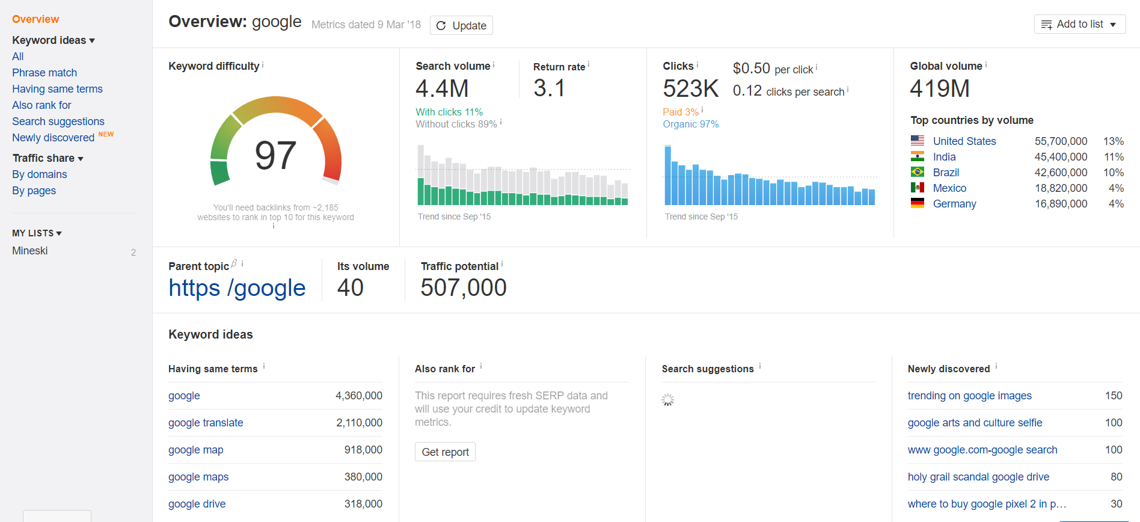Collapse the Keyword ideas sidebar section
The width and height of the screenshot is (1140, 522).
[x=92, y=41]
